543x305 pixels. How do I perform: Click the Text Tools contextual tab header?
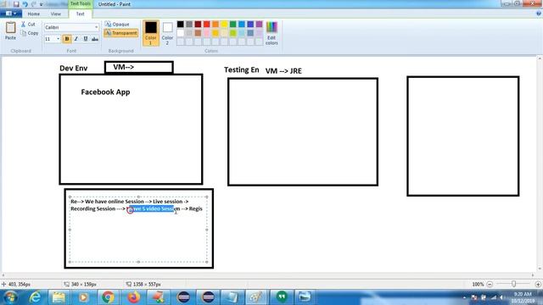point(81,3)
